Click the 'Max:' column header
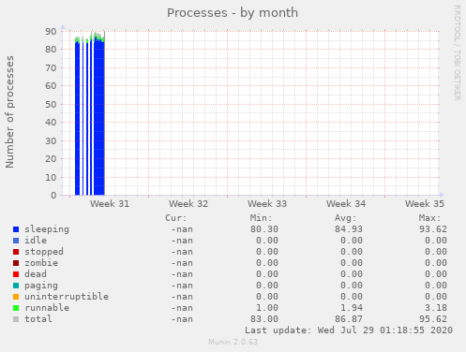Viewport: 466px width, 352px height. [x=429, y=218]
